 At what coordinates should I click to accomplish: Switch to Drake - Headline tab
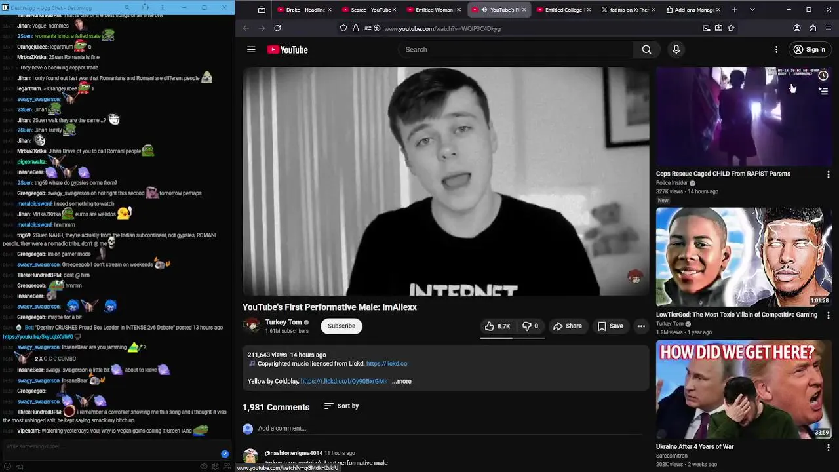click(x=303, y=10)
